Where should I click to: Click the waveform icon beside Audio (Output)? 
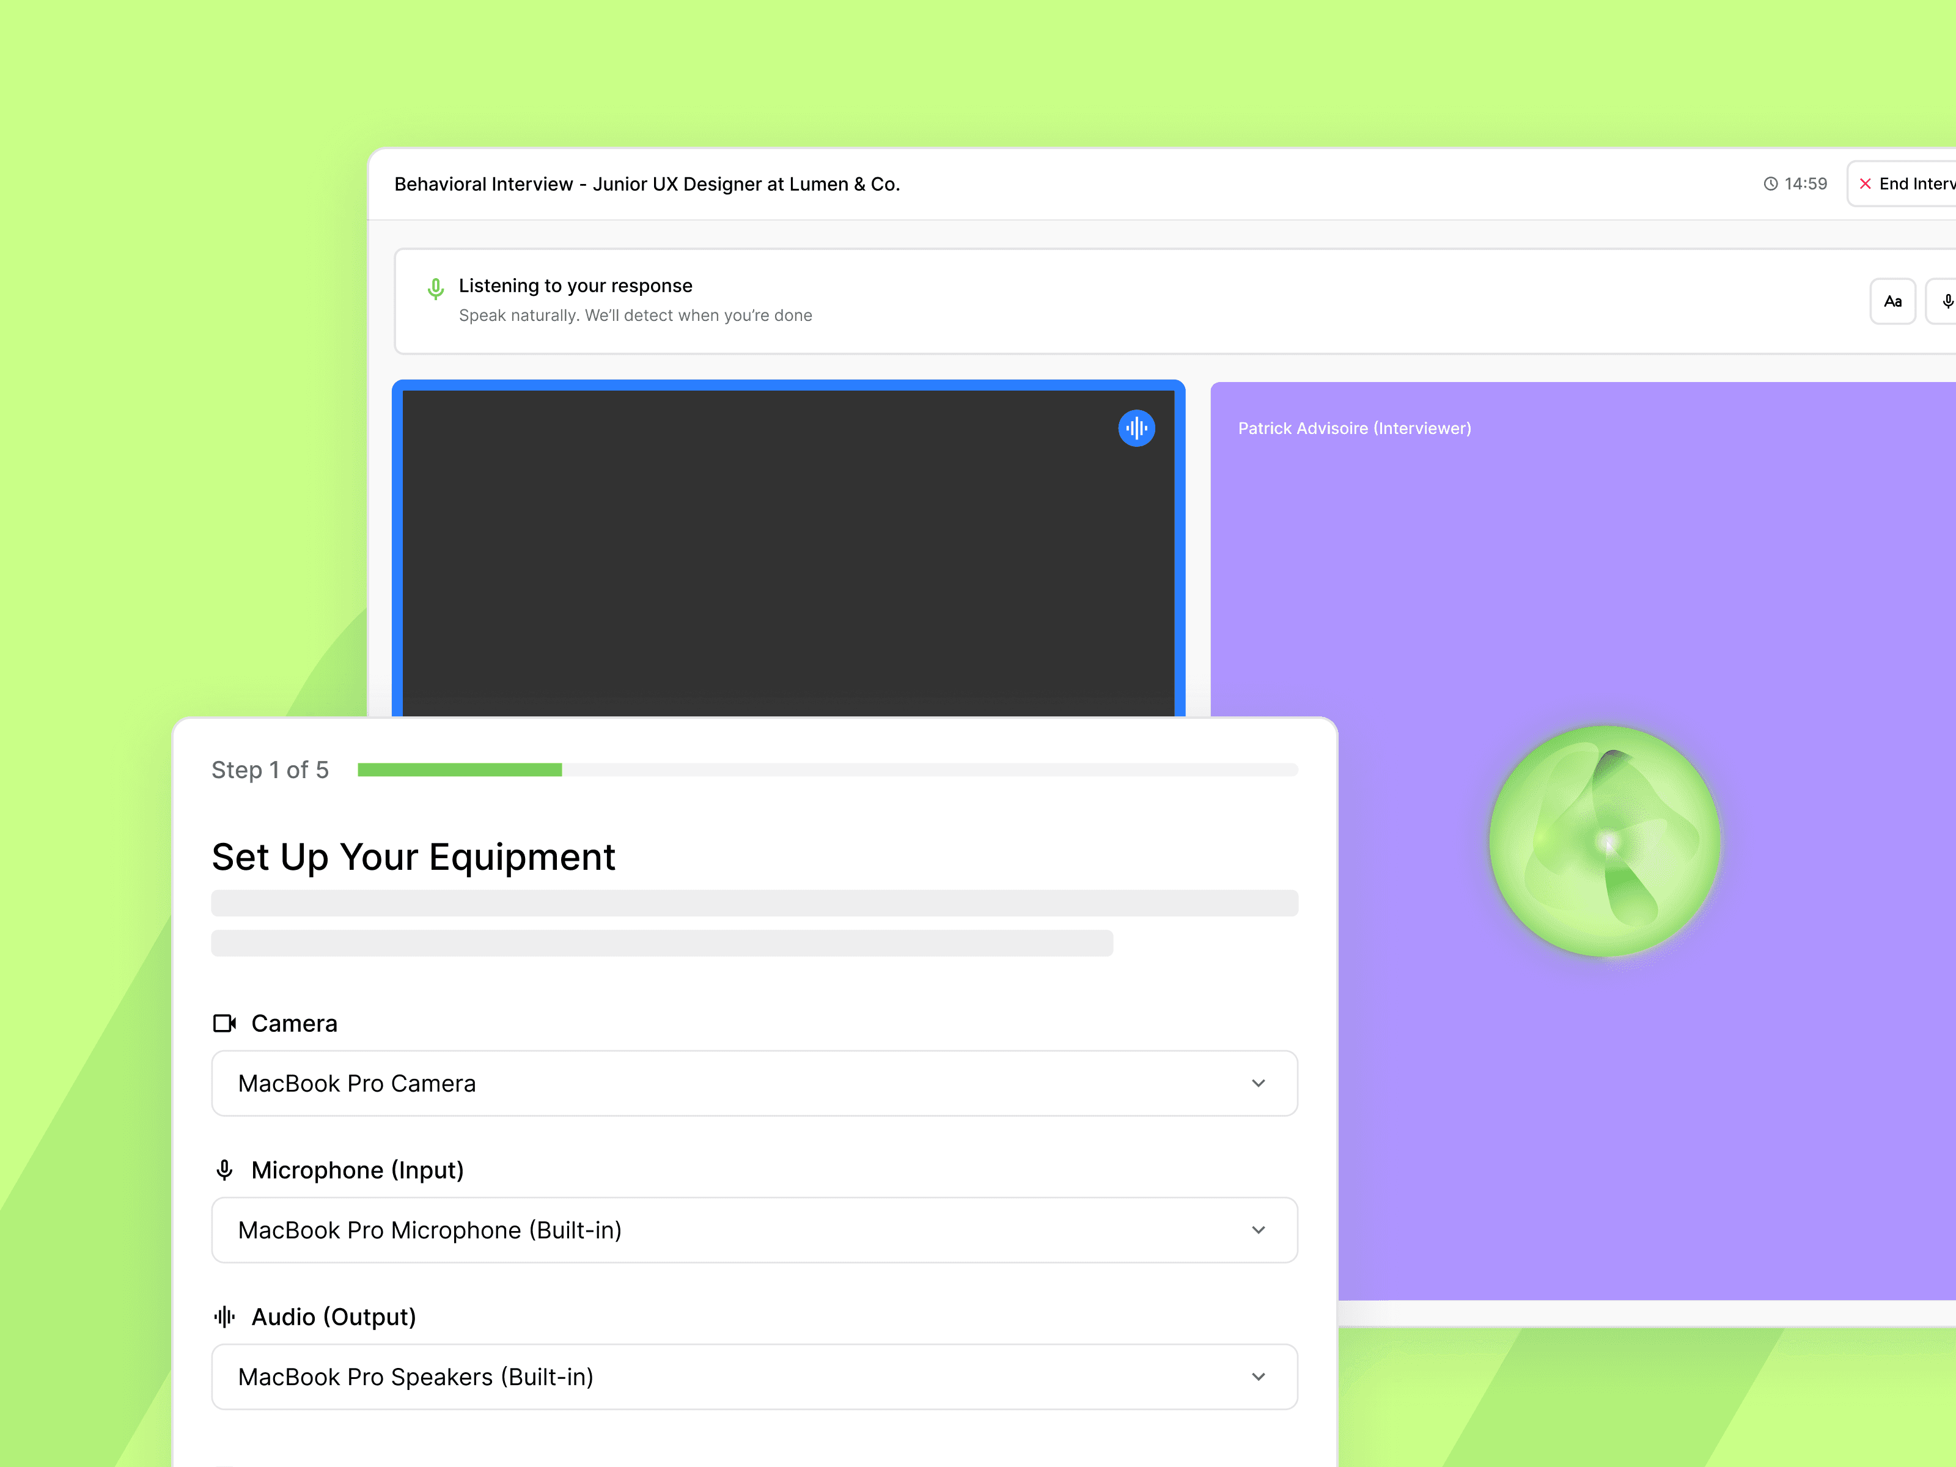click(224, 1317)
